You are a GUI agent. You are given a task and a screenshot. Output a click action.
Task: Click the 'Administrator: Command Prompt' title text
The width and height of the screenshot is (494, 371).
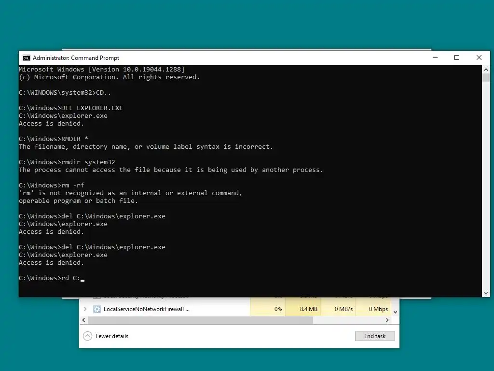pyautogui.click(x=76, y=58)
